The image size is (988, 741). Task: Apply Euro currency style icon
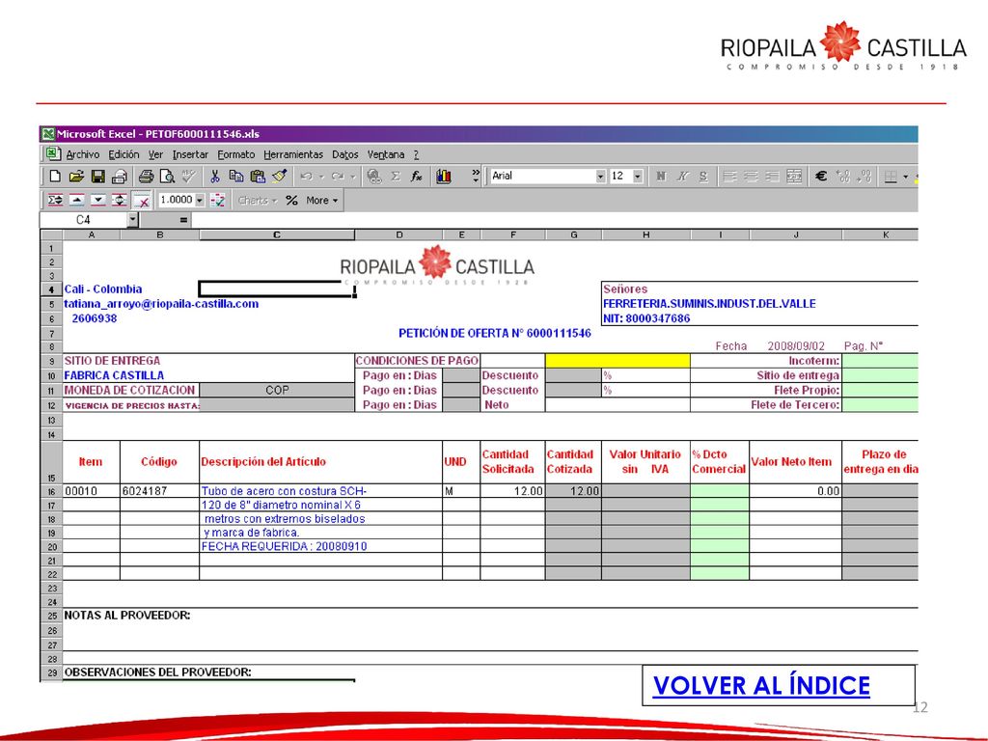click(x=821, y=177)
